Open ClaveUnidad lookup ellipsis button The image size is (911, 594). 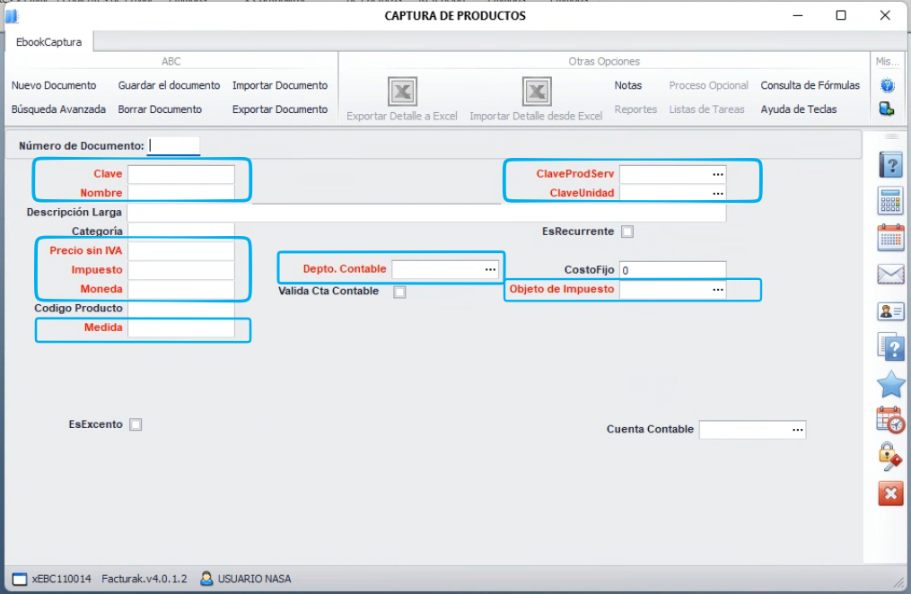[x=718, y=193]
